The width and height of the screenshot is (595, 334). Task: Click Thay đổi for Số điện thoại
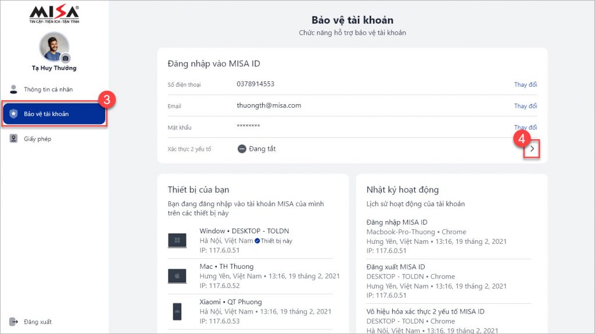coord(525,84)
